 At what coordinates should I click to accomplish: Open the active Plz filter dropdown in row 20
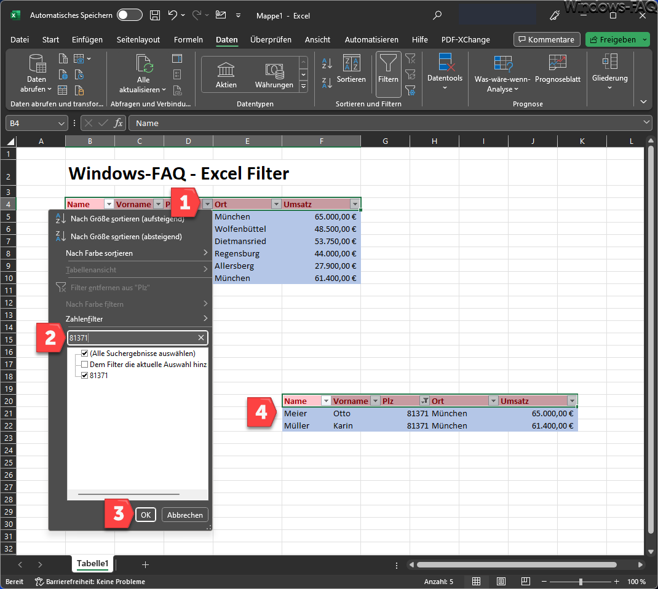coord(425,401)
